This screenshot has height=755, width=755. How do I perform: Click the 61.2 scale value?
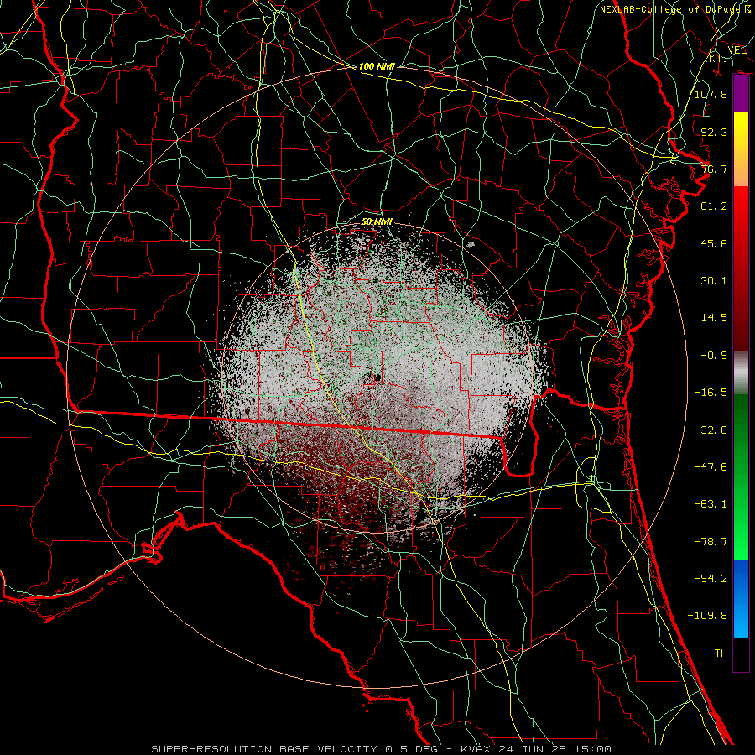714,206
